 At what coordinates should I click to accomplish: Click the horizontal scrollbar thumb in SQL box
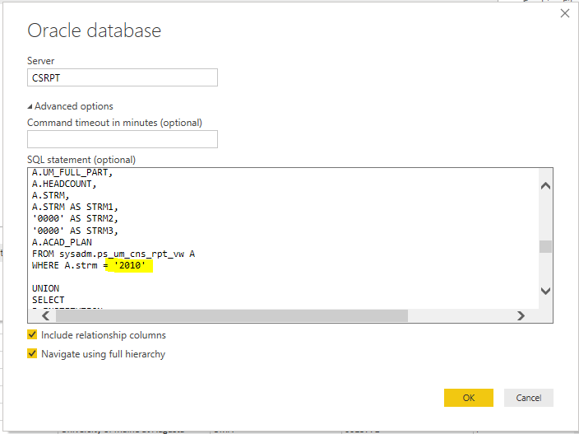232,315
